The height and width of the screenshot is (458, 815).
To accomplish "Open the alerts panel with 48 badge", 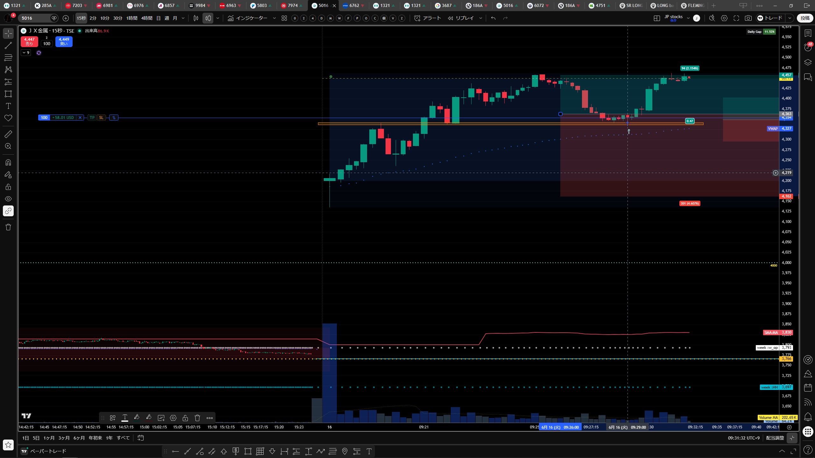I will pyautogui.click(x=808, y=48).
